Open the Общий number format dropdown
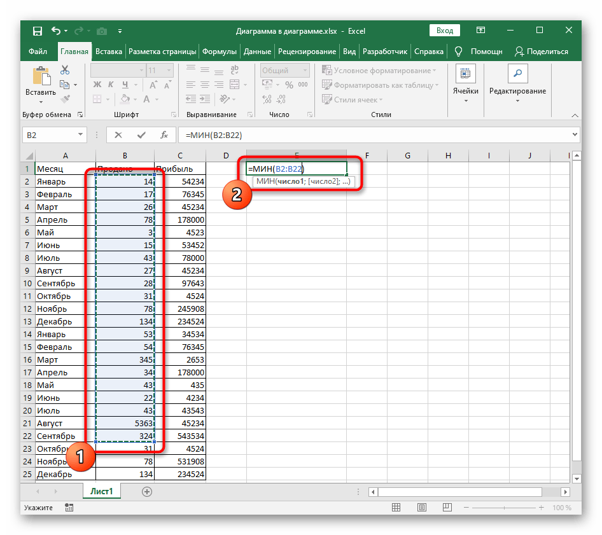Viewport: 602px width, 535px height. [305, 71]
